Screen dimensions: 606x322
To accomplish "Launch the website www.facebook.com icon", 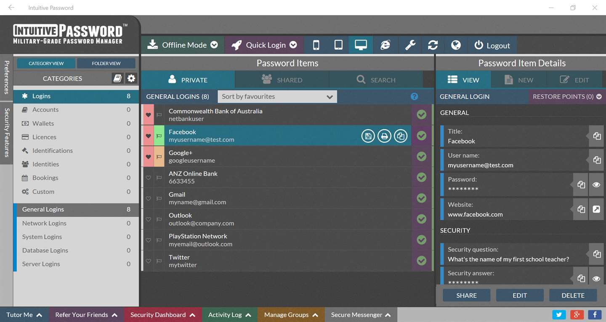I will [x=596, y=209].
